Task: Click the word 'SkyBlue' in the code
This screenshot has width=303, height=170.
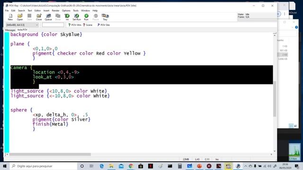Action: (x=70, y=34)
